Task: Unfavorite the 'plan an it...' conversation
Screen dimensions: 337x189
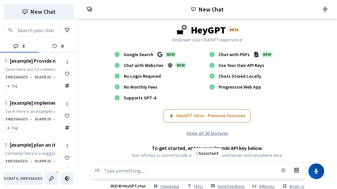Action: (x=67, y=158)
